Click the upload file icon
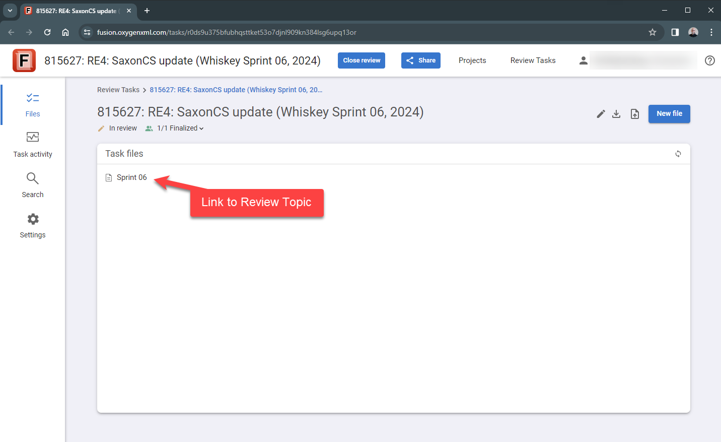This screenshot has width=721, height=442. [635, 114]
